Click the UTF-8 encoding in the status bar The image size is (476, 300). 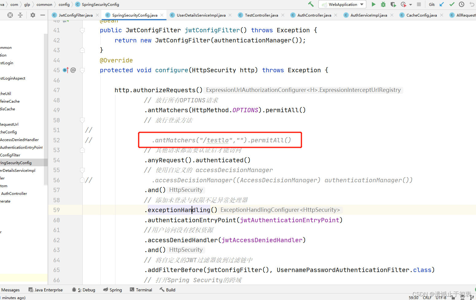[x=441, y=298]
